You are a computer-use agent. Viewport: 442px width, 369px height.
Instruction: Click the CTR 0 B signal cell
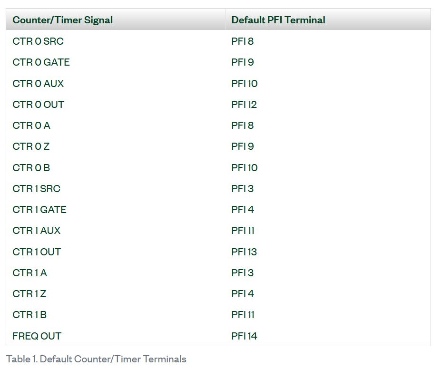(x=31, y=168)
